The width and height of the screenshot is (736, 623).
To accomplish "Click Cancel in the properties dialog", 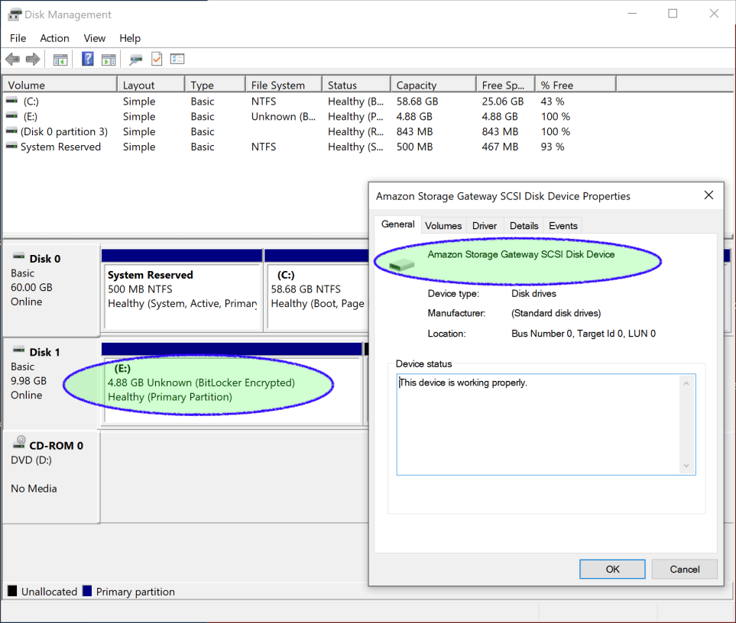I will pos(684,569).
